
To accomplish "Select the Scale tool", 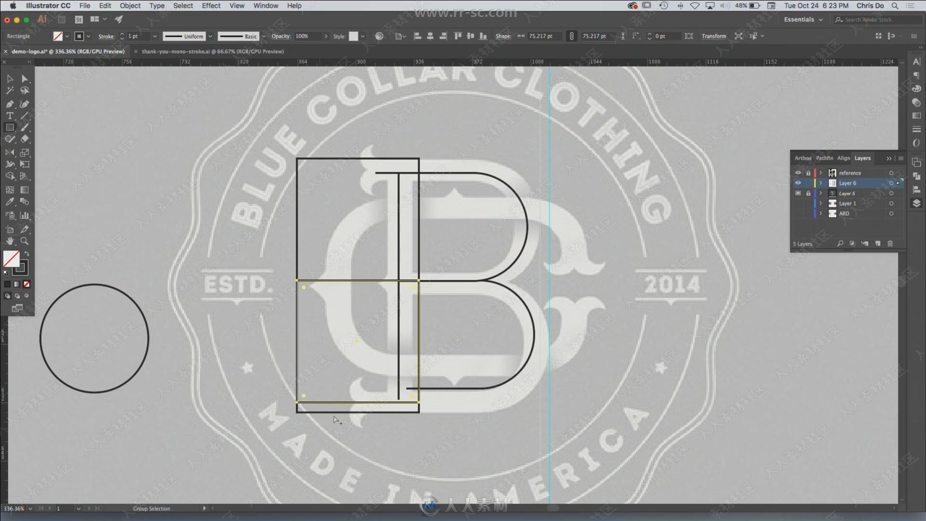I will coord(25,152).
